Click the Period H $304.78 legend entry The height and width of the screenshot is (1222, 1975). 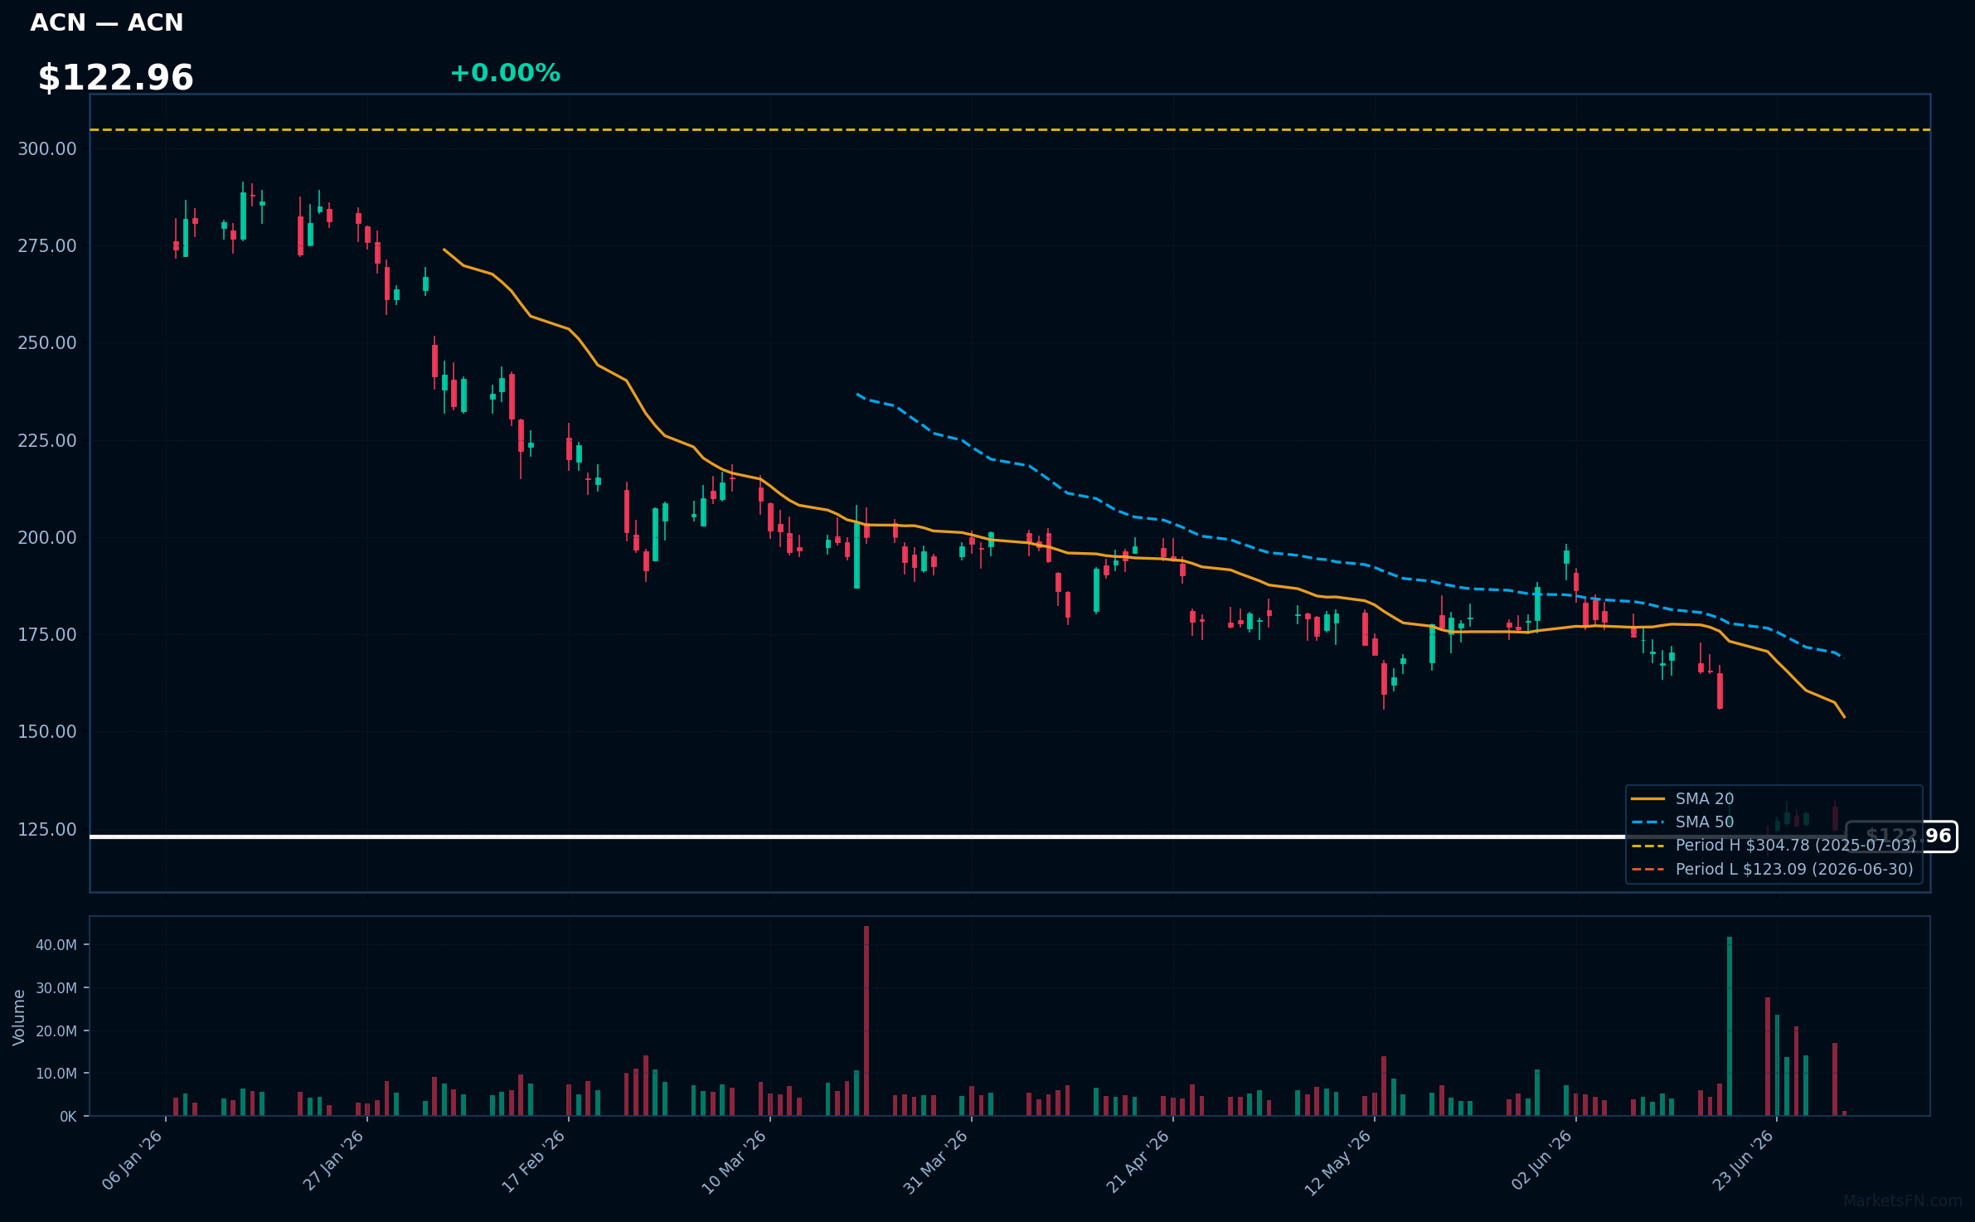point(1773,846)
